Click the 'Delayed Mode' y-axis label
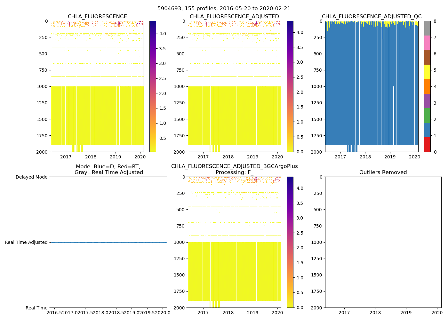The height and width of the screenshot is (320, 448). point(31,177)
